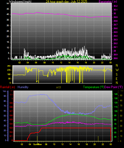Click hour 06 label under windspeed chart
The image size is (124, 148).
(x=36, y=63)
